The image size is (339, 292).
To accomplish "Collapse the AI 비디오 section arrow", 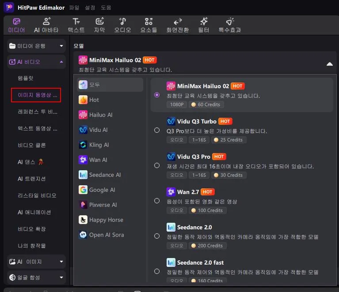I will [x=61, y=62].
